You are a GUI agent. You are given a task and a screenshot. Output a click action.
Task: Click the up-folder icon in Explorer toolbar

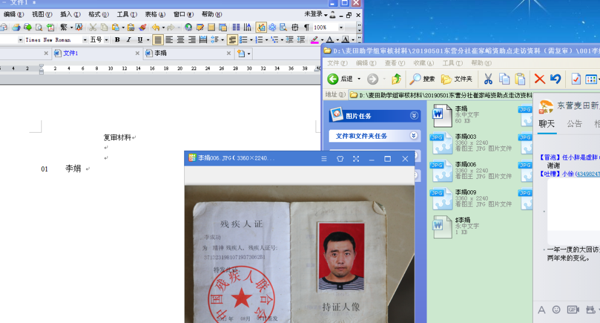click(x=396, y=79)
